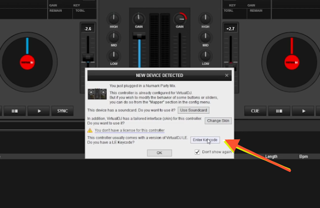Play the left deck
Image resolution: width=320 pixels, height=208 pixels.
coord(39,111)
